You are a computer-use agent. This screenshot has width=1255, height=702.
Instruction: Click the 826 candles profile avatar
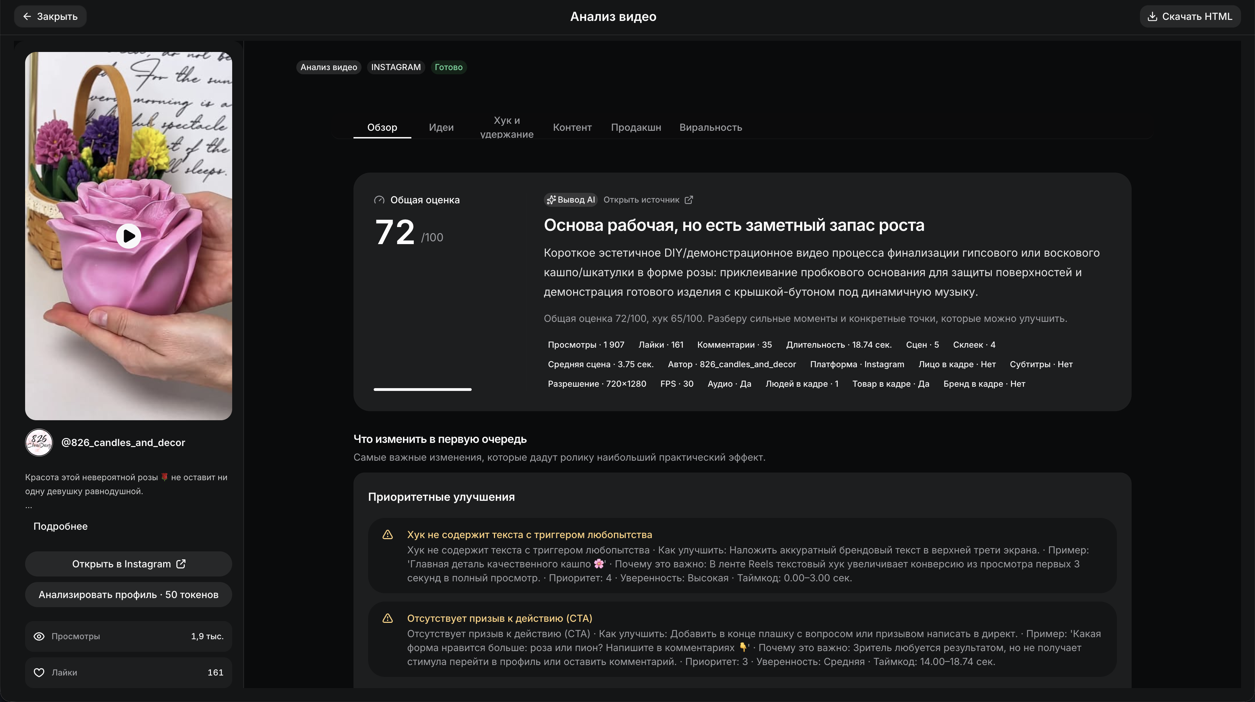click(x=39, y=443)
